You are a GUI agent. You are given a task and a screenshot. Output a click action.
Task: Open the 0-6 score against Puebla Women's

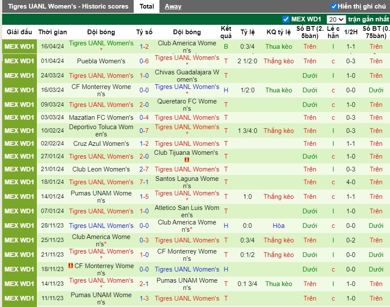(x=144, y=61)
